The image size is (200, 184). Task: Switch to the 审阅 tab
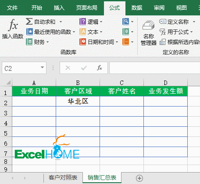pos(159,8)
